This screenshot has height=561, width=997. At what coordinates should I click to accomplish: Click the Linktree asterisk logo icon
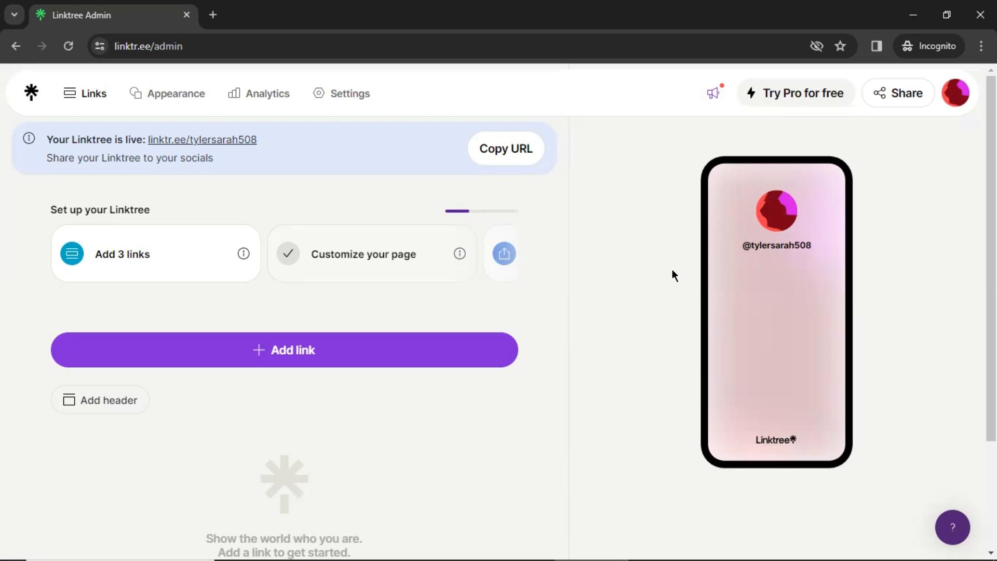tap(32, 92)
